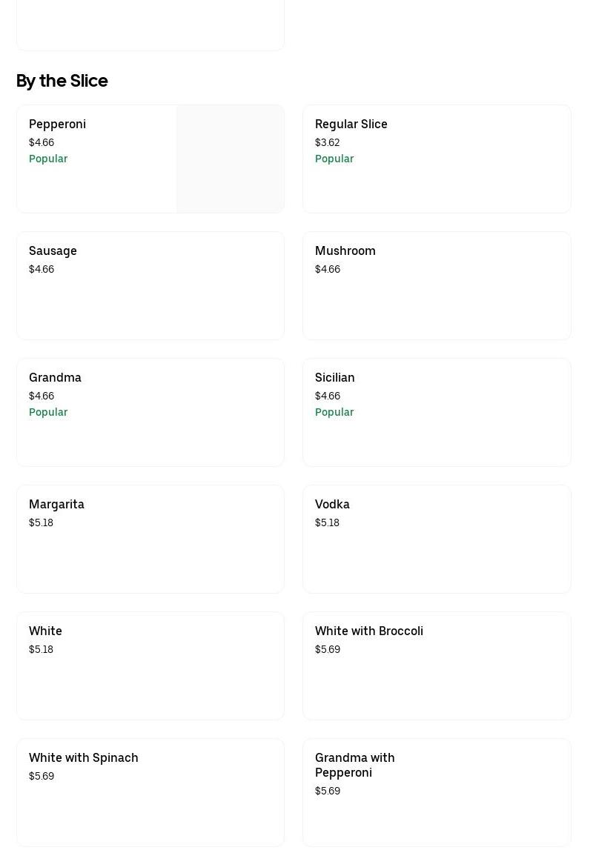596x853 pixels.
Task: Select the Regular Slice menu item
Action: 437,159
